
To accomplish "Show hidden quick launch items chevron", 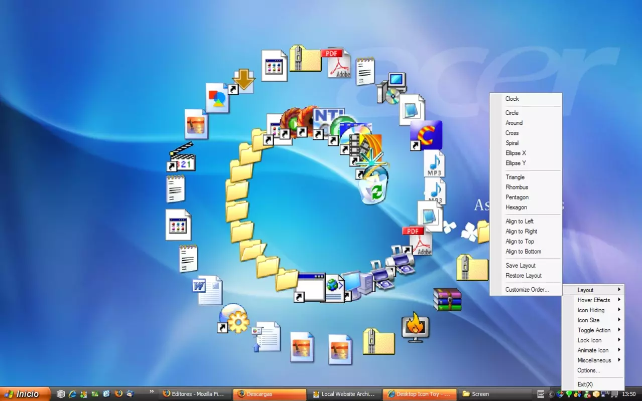I will click(x=152, y=391).
